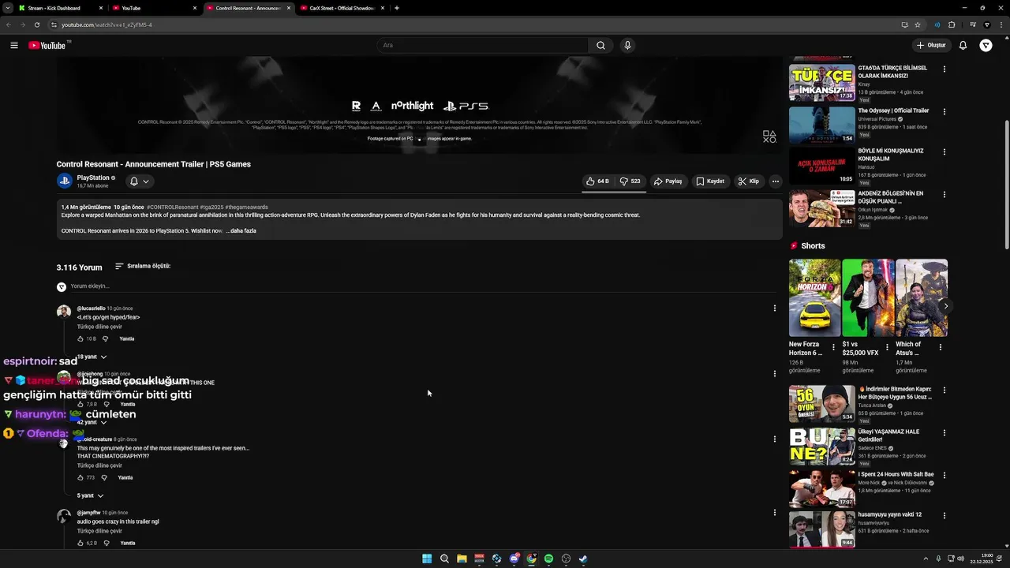Screen dimensions: 1010x568
Task: Like the lucasriello comment
Action: pos(80,338)
